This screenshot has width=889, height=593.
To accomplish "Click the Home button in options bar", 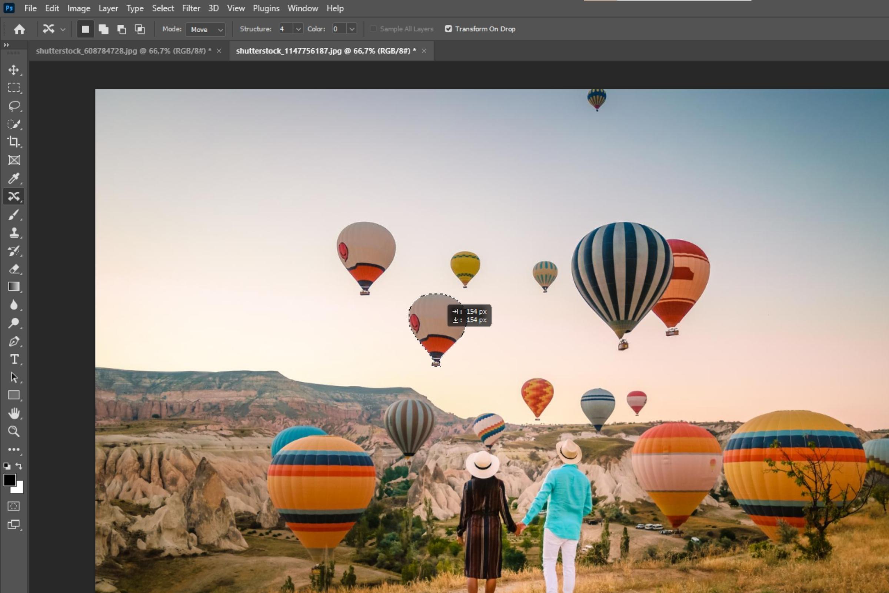I will pyautogui.click(x=19, y=29).
